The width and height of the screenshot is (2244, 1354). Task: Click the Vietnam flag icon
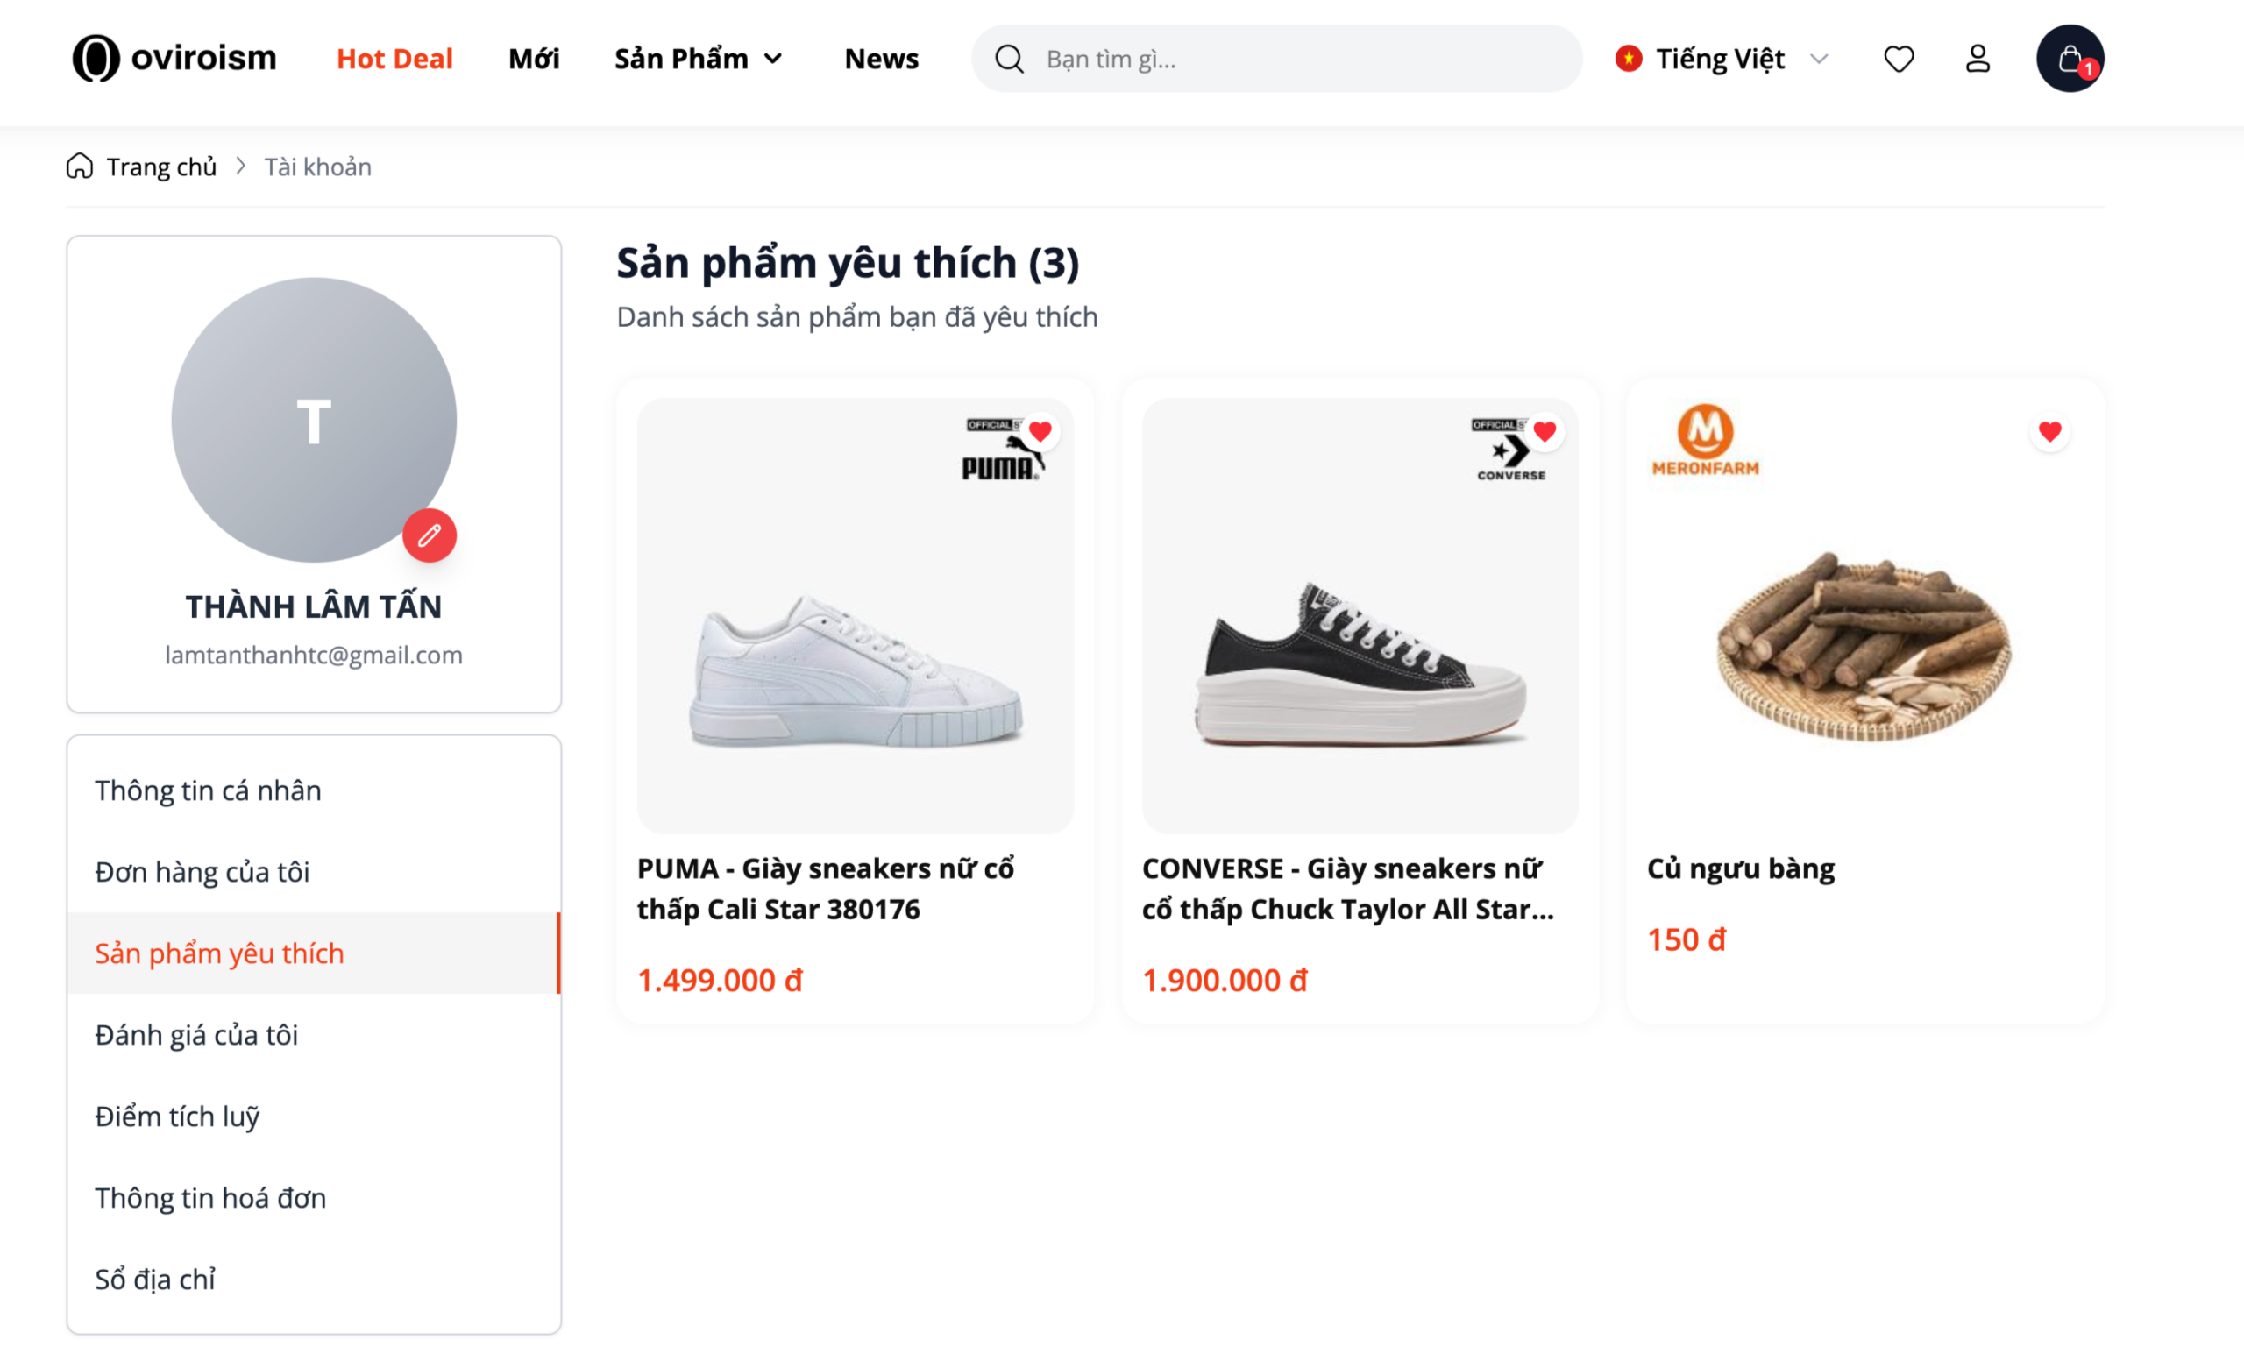point(1629,60)
